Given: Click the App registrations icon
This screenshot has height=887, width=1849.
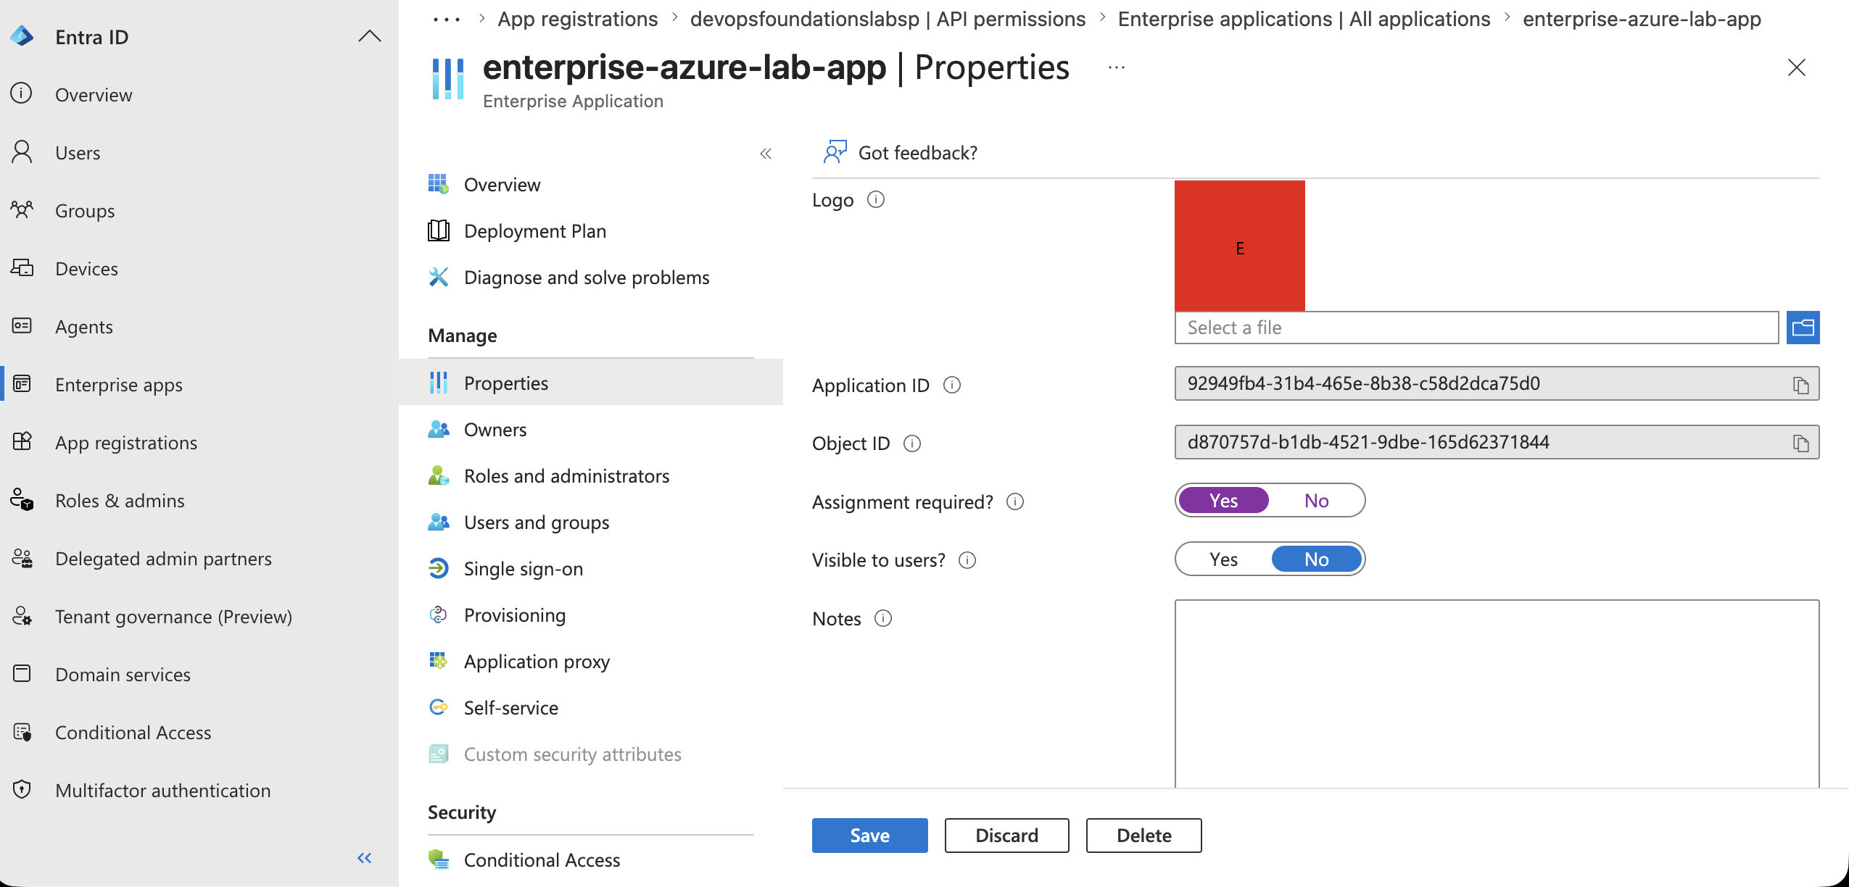Looking at the screenshot, I should [22, 442].
